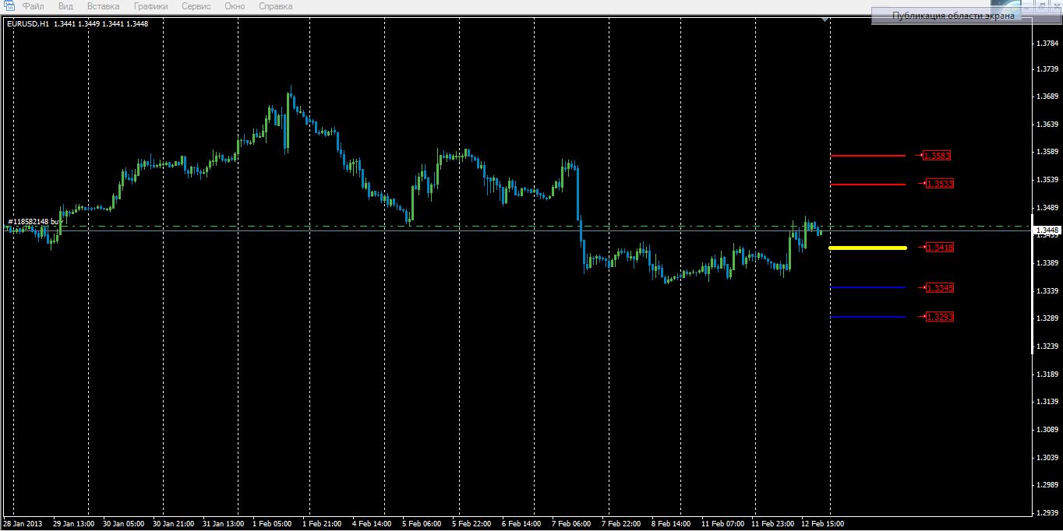Click the red price label 1.3293
Viewport: 1063px width, 531px height.
pyautogui.click(x=940, y=317)
